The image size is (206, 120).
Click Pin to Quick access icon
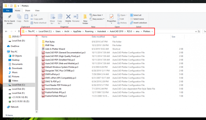[10, 17]
